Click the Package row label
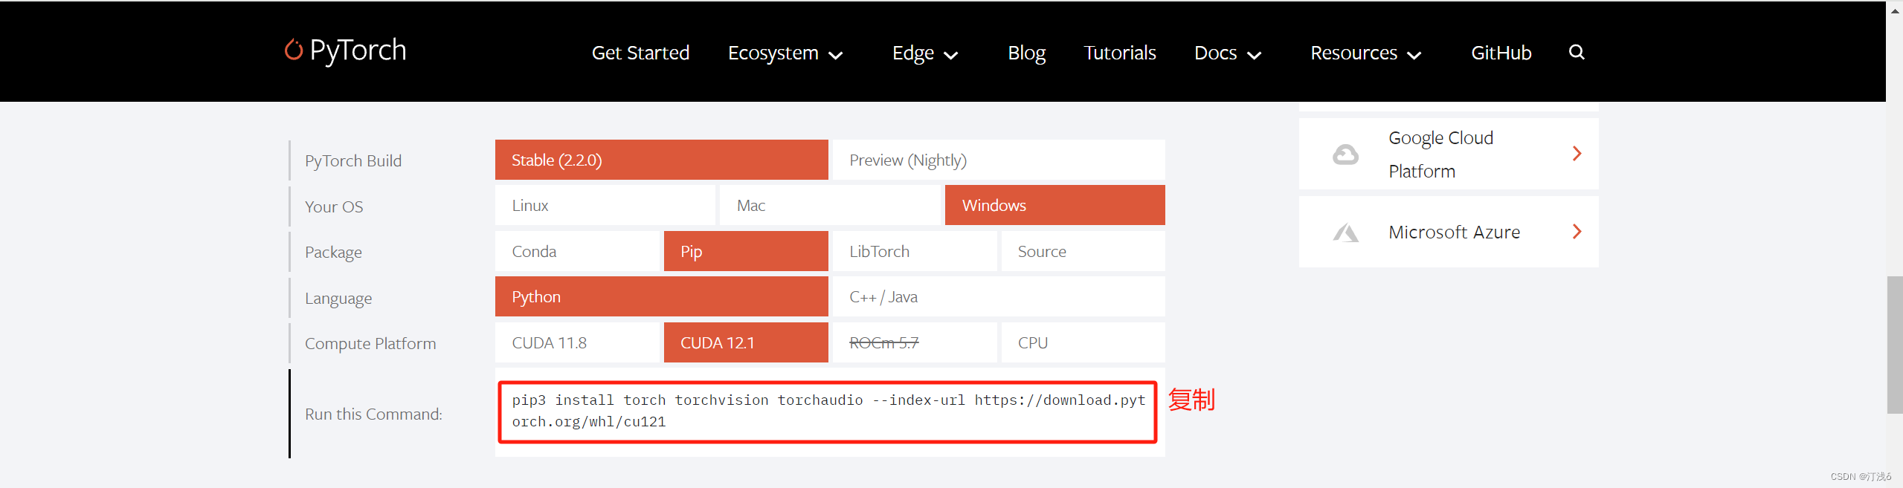The width and height of the screenshot is (1903, 488). tap(333, 253)
